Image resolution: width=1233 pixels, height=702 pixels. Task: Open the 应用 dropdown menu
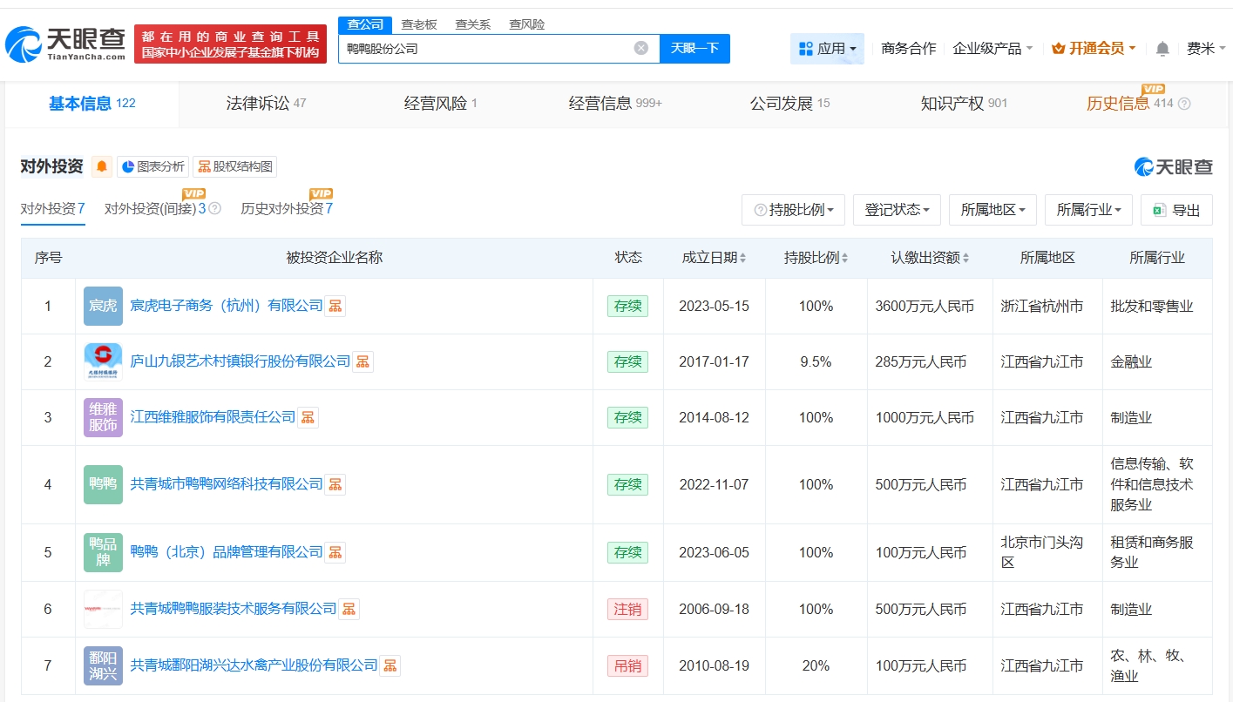click(x=827, y=49)
